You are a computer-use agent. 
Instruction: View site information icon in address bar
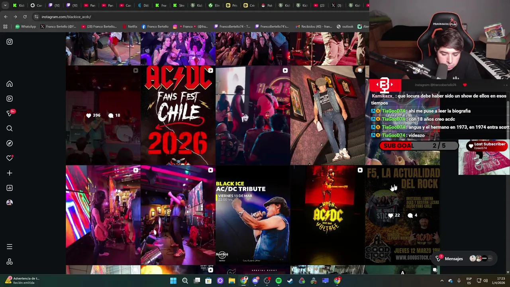(x=36, y=17)
